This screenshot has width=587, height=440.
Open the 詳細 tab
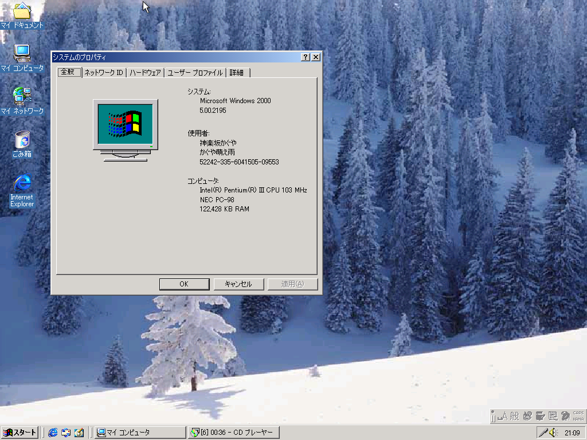(237, 73)
